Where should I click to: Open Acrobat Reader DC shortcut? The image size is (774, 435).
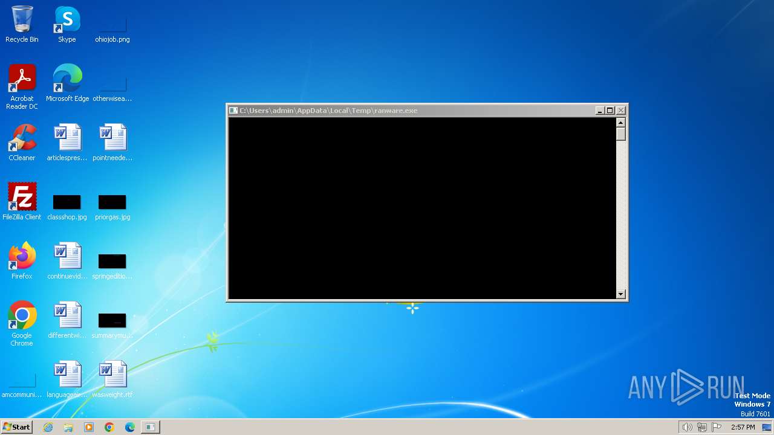pyautogui.click(x=22, y=87)
